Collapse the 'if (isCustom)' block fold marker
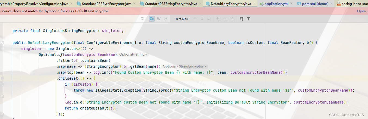The height and width of the screenshot is (119, 368). pyautogui.click(x=2, y=85)
